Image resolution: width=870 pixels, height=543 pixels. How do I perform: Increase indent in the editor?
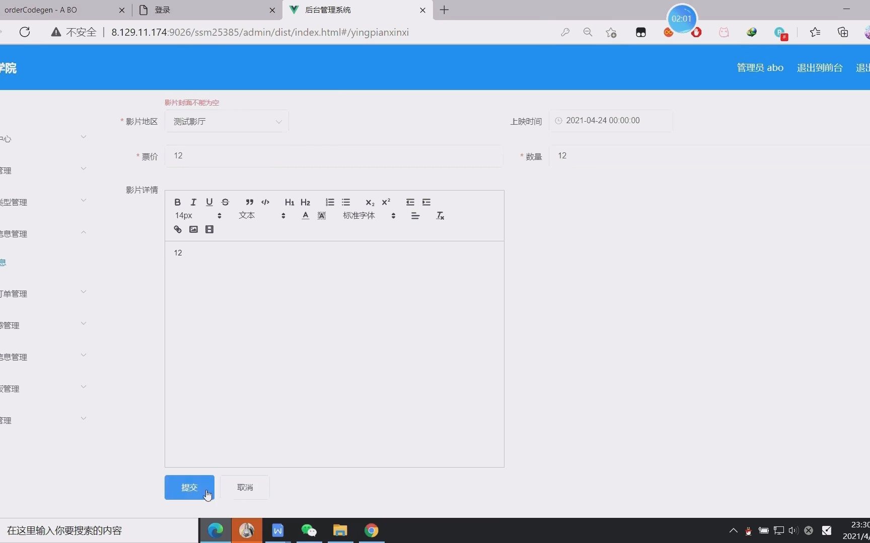426,202
